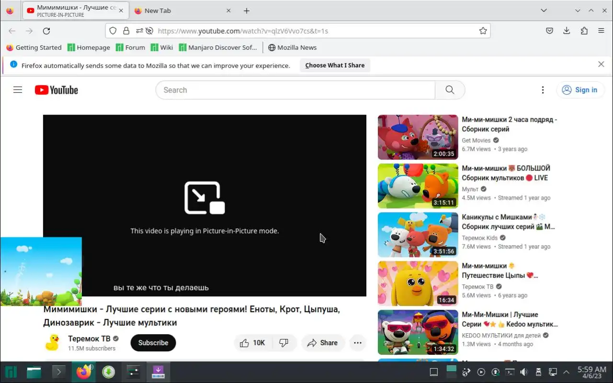The image size is (613, 383).
Task: Open Firefox View pinned icon
Action: click(x=10, y=11)
